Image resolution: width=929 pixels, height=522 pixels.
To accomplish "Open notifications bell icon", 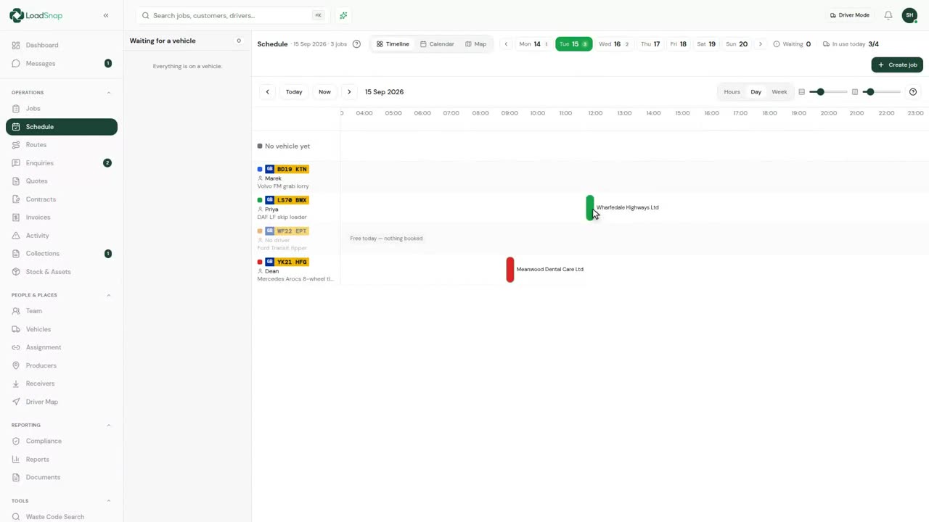I will 888,15.
